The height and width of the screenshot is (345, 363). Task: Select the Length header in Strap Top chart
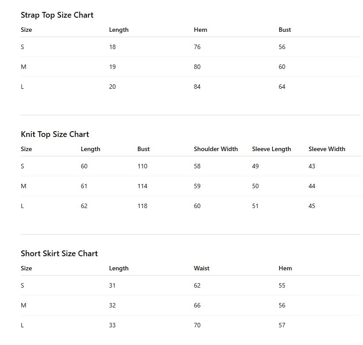pyautogui.click(x=119, y=30)
